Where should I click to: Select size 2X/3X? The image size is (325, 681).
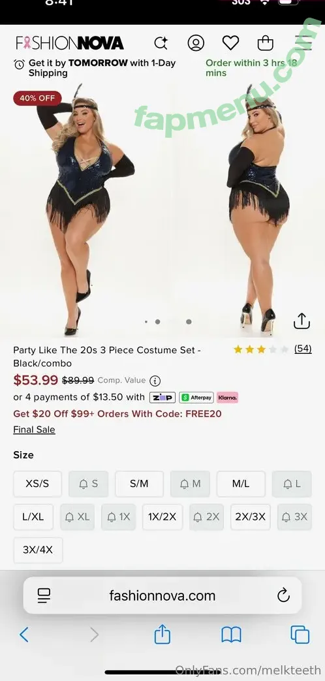pyautogui.click(x=251, y=517)
